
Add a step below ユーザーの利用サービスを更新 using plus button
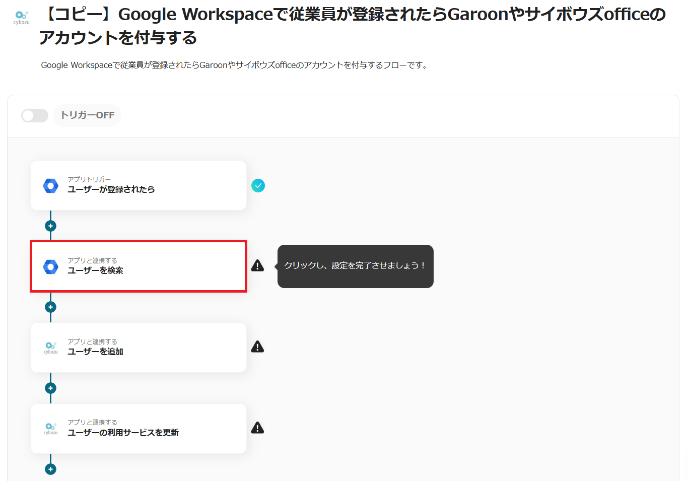point(50,469)
